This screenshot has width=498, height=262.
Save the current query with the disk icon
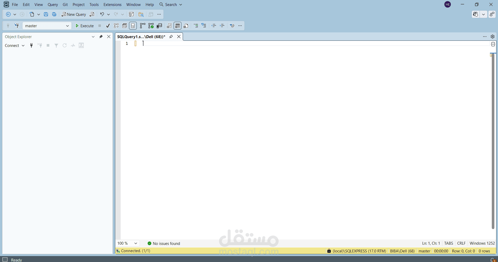pyautogui.click(x=46, y=15)
